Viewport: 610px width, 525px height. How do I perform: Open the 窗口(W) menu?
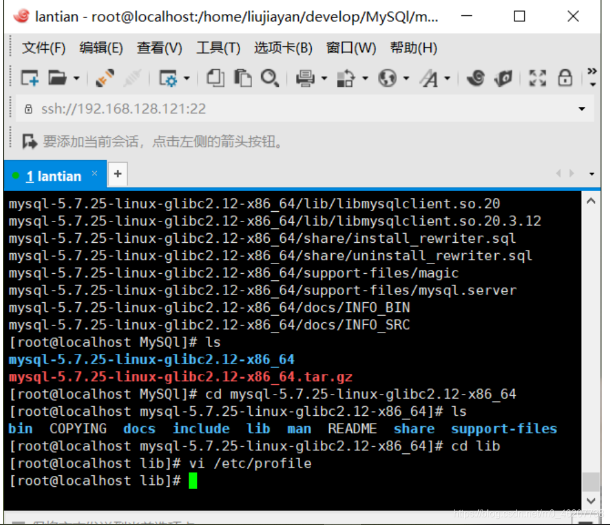351,48
